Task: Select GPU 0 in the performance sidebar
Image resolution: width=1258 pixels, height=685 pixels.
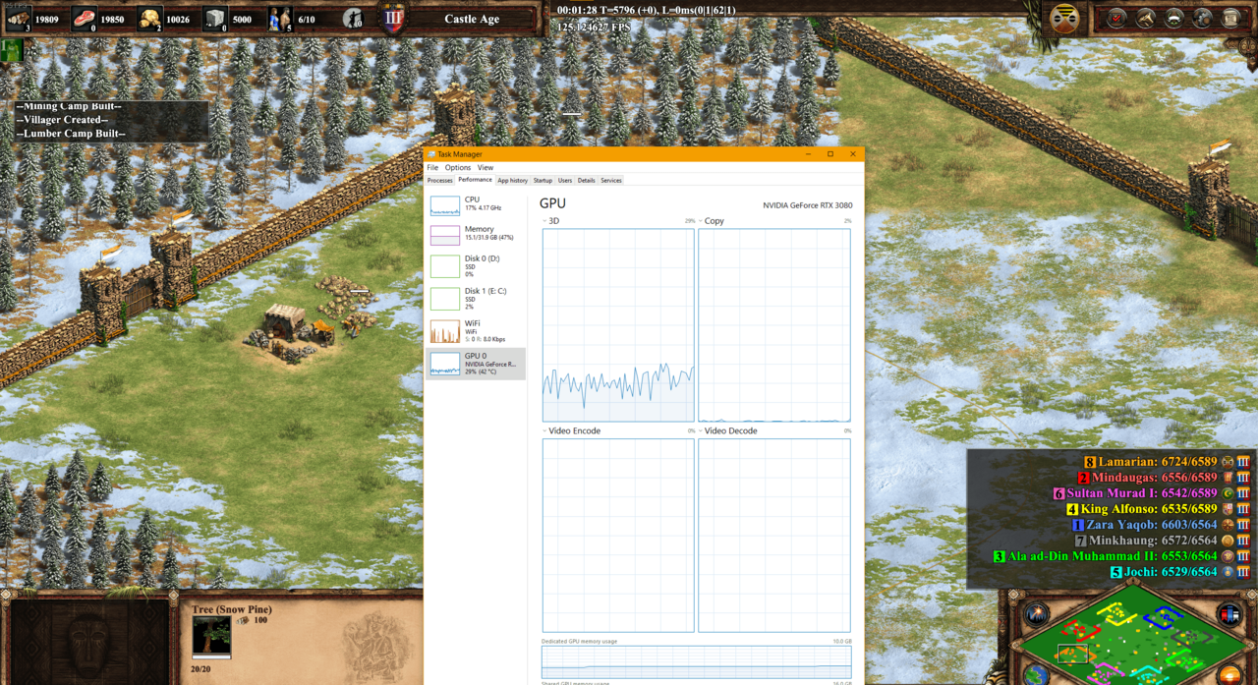Action: click(476, 364)
